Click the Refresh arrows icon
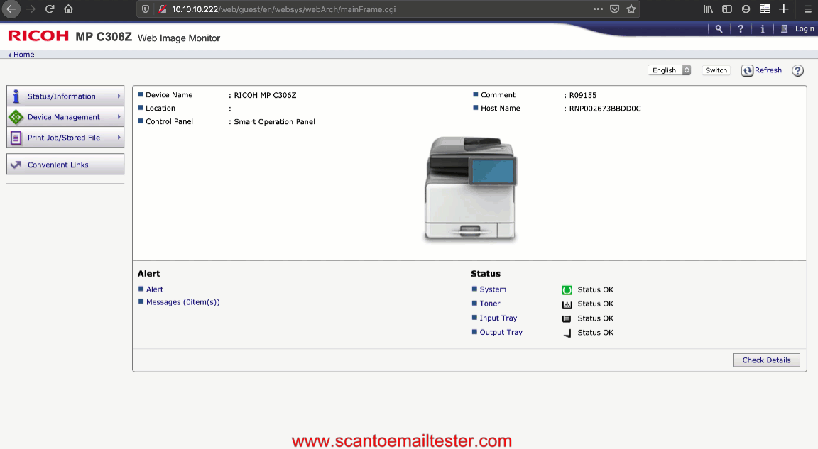818x449 pixels. pyautogui.click(x=747, y=70)
